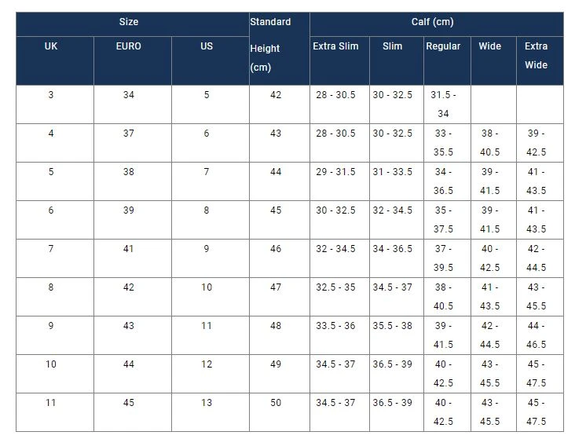
Task: Click the UK size 3 cell
Action: [x=51, y=95]
